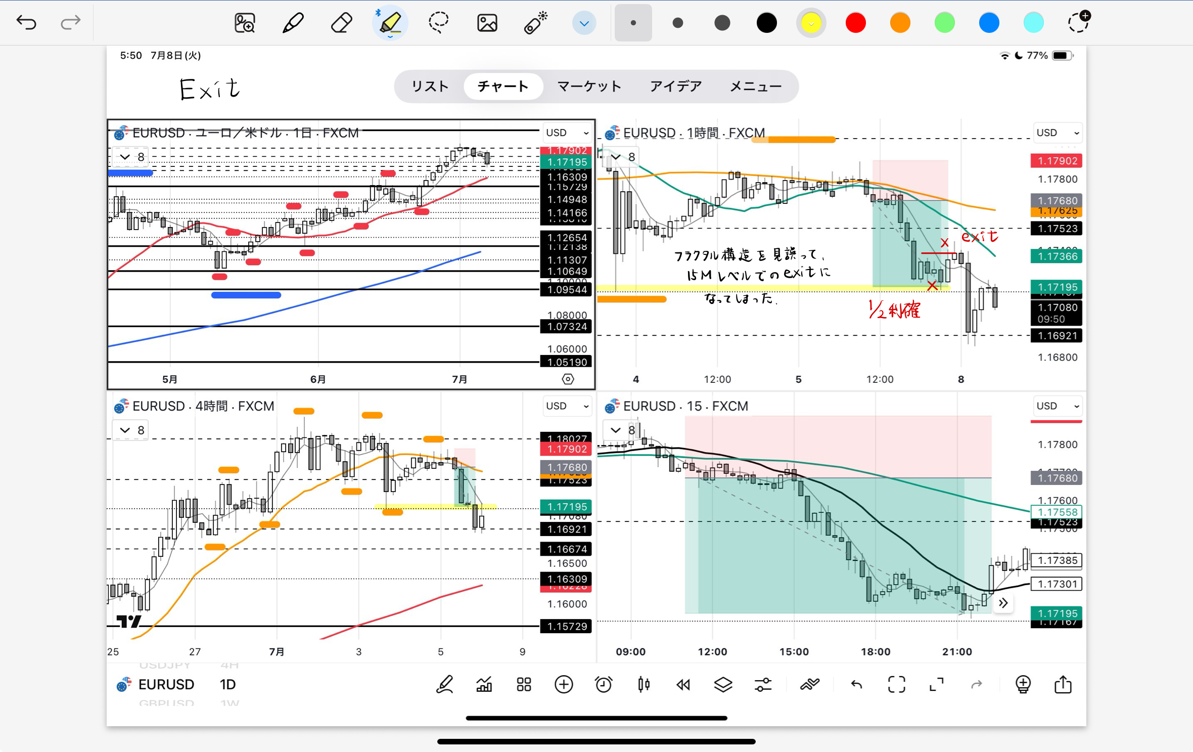Pick the blue color swatch
Viewport: 1193px width, 752px height.
click(989, 23)
